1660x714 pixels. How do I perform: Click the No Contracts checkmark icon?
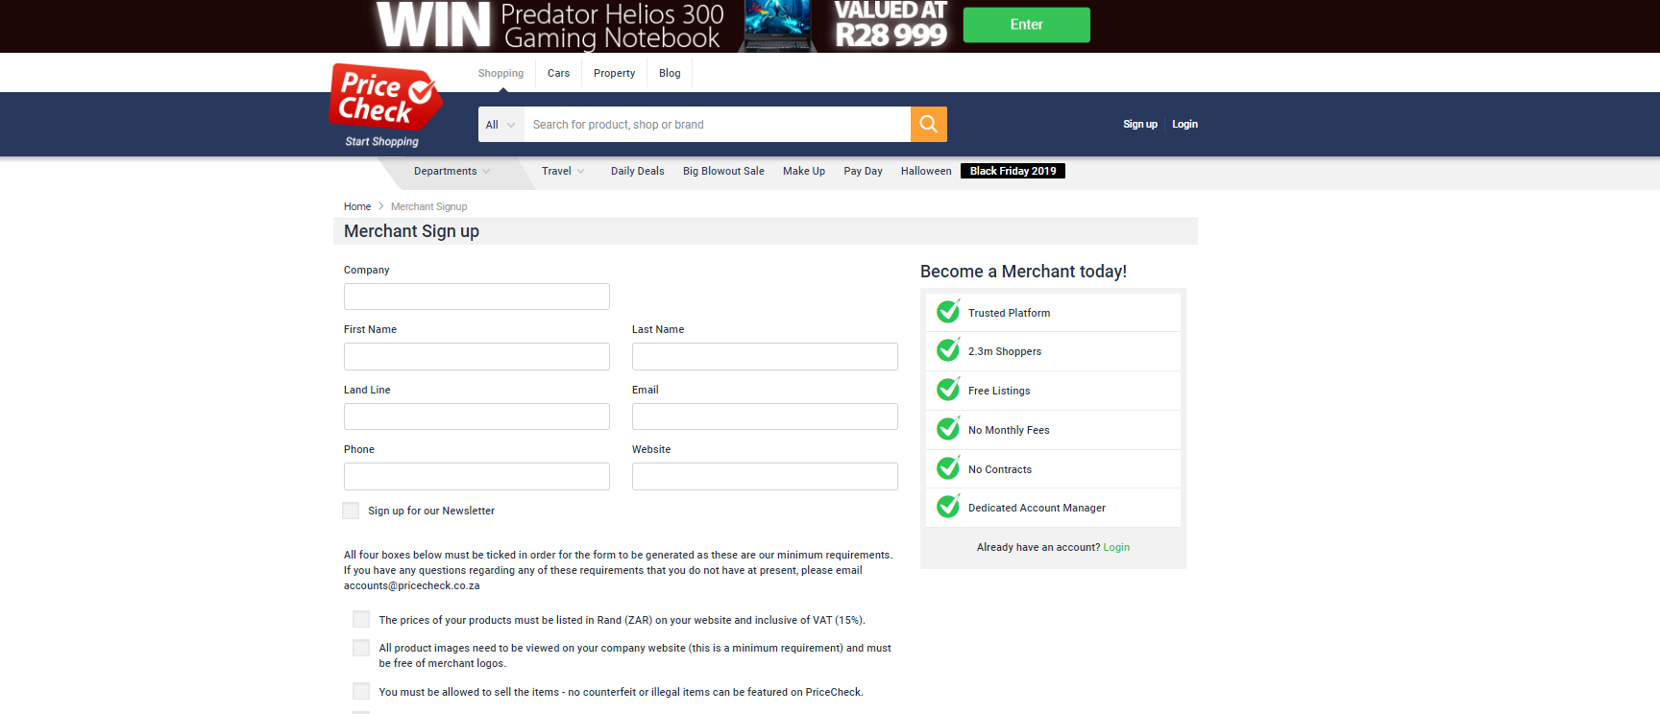tap(948, 467)
